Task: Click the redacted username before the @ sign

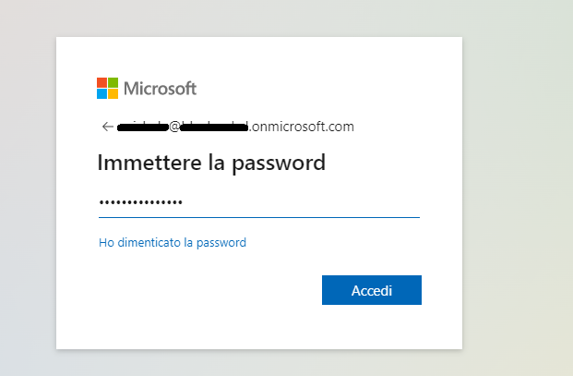Action: (143, 127)
